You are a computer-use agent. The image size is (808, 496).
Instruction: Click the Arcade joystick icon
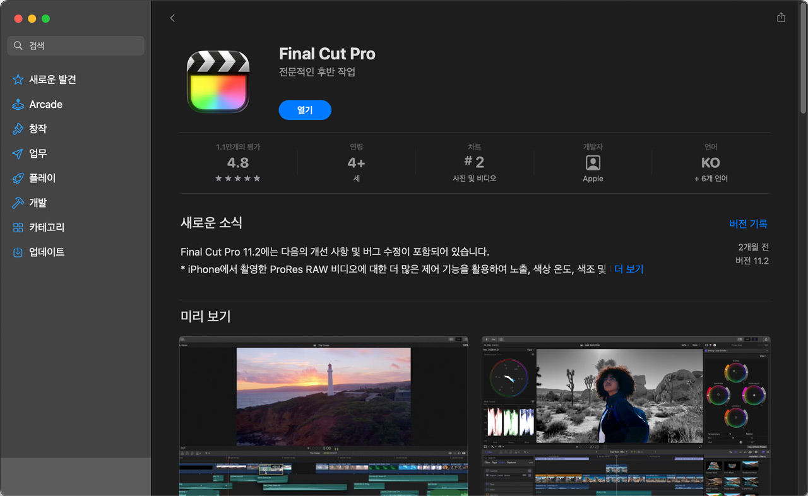pos(18,105)
